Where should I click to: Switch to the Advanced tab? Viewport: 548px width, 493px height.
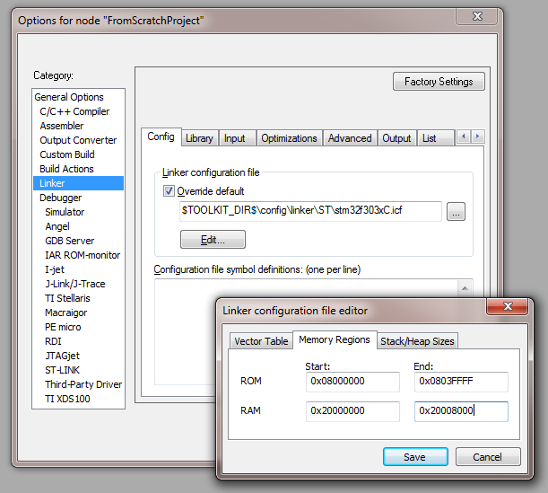click(350, 138)
